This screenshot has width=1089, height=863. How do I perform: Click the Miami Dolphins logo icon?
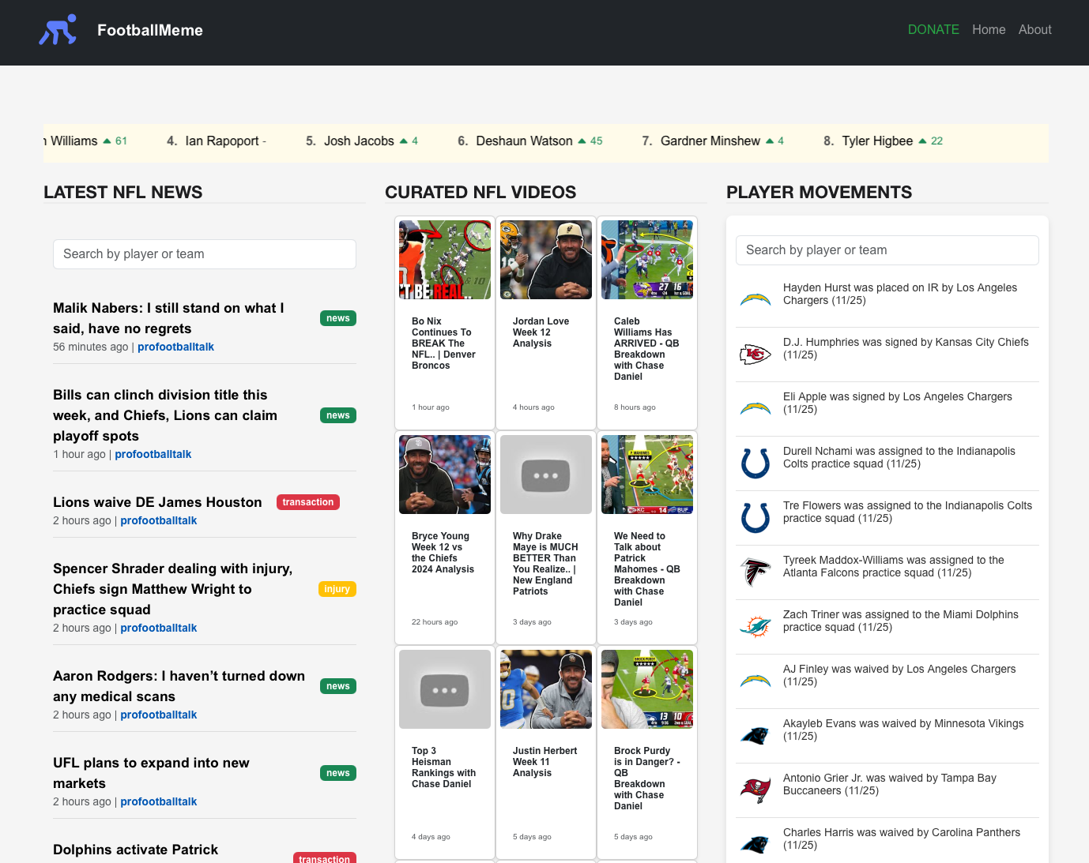point(755,627)
